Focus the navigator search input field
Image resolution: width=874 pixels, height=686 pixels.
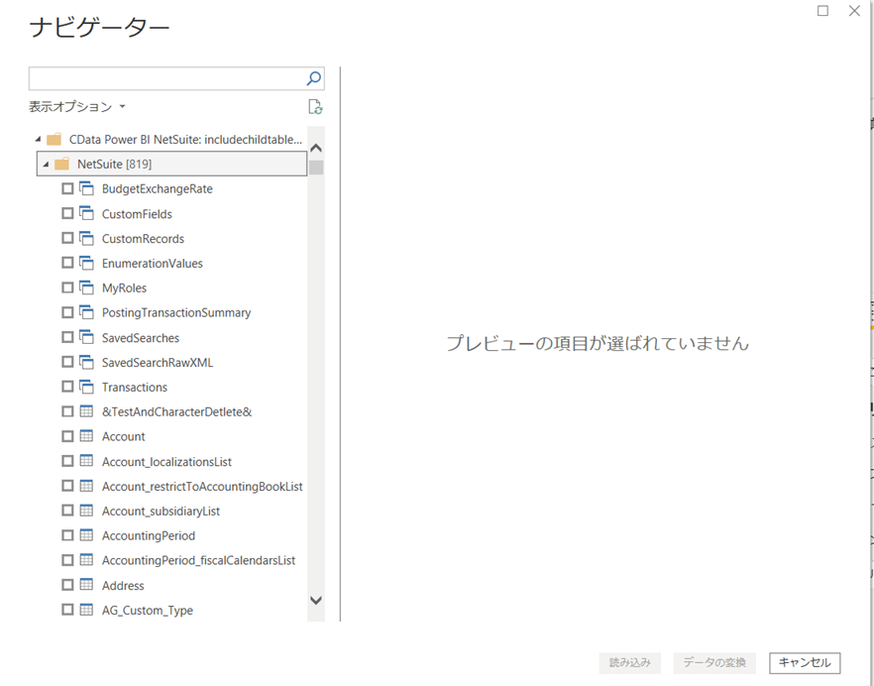167,78
